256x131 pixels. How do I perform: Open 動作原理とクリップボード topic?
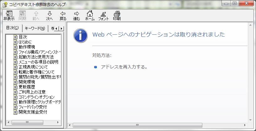(x=40, y=102)
